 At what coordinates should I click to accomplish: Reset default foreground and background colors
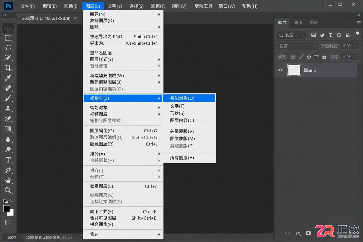[x=5, y=201]
